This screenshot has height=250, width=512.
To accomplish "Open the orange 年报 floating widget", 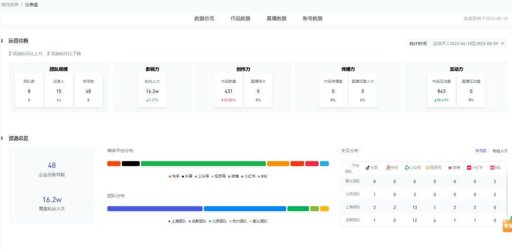I will [x=507, y=225].
